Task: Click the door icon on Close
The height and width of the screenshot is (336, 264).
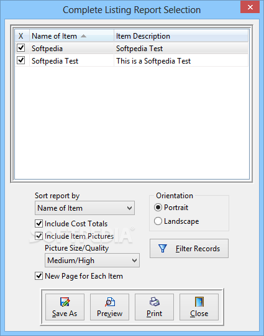Action: (199, 302)
